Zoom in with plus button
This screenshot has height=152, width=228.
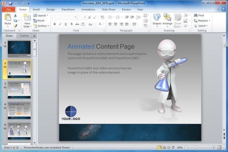(x=213, y=148)
